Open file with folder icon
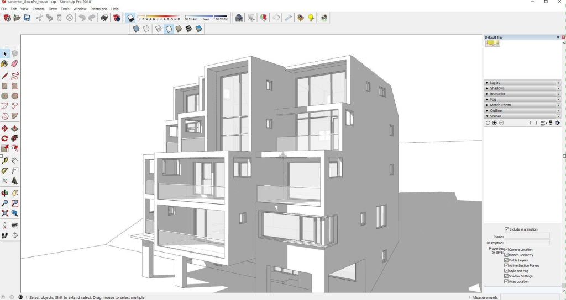Screen dimensions: 566x300 (x=17, y=18)
